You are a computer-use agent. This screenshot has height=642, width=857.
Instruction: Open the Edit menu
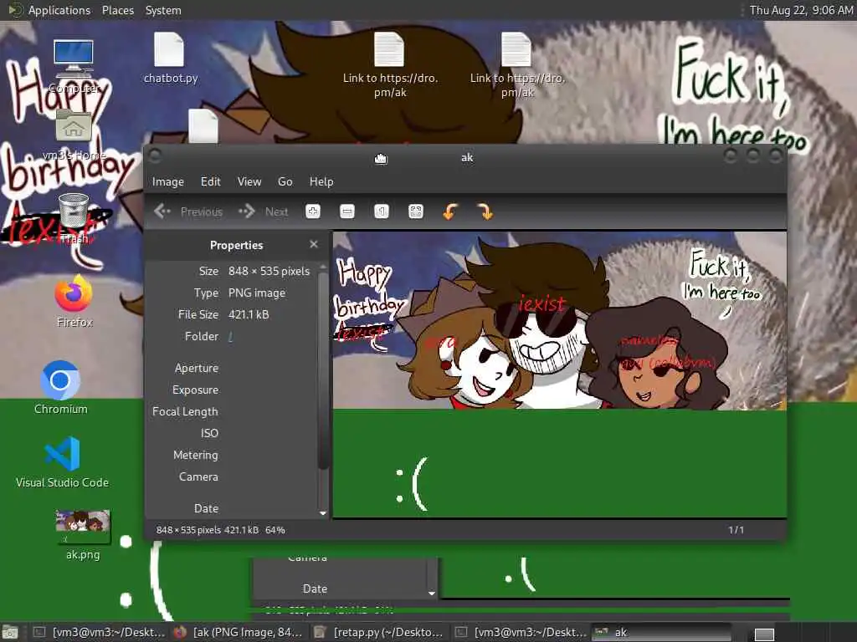[210, 181]
